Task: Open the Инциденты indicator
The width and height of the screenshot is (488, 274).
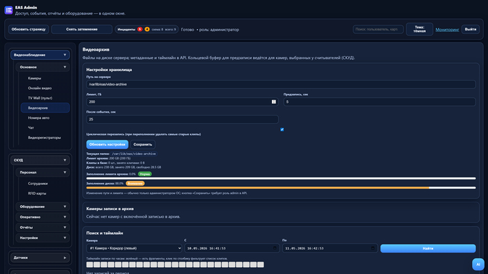Action: [x=146, y=29]
